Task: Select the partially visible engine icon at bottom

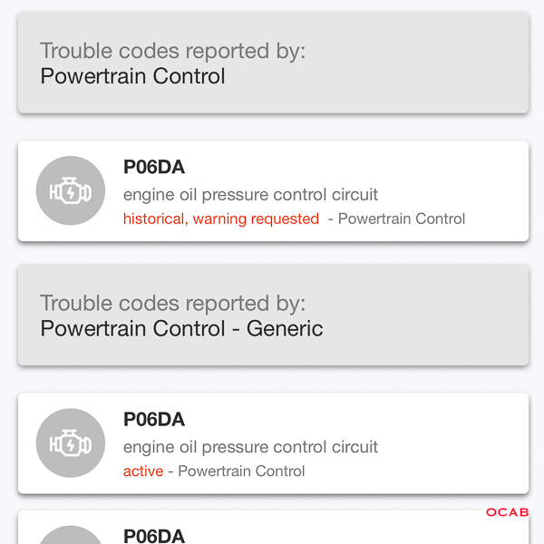Action: tap(71, 535)
